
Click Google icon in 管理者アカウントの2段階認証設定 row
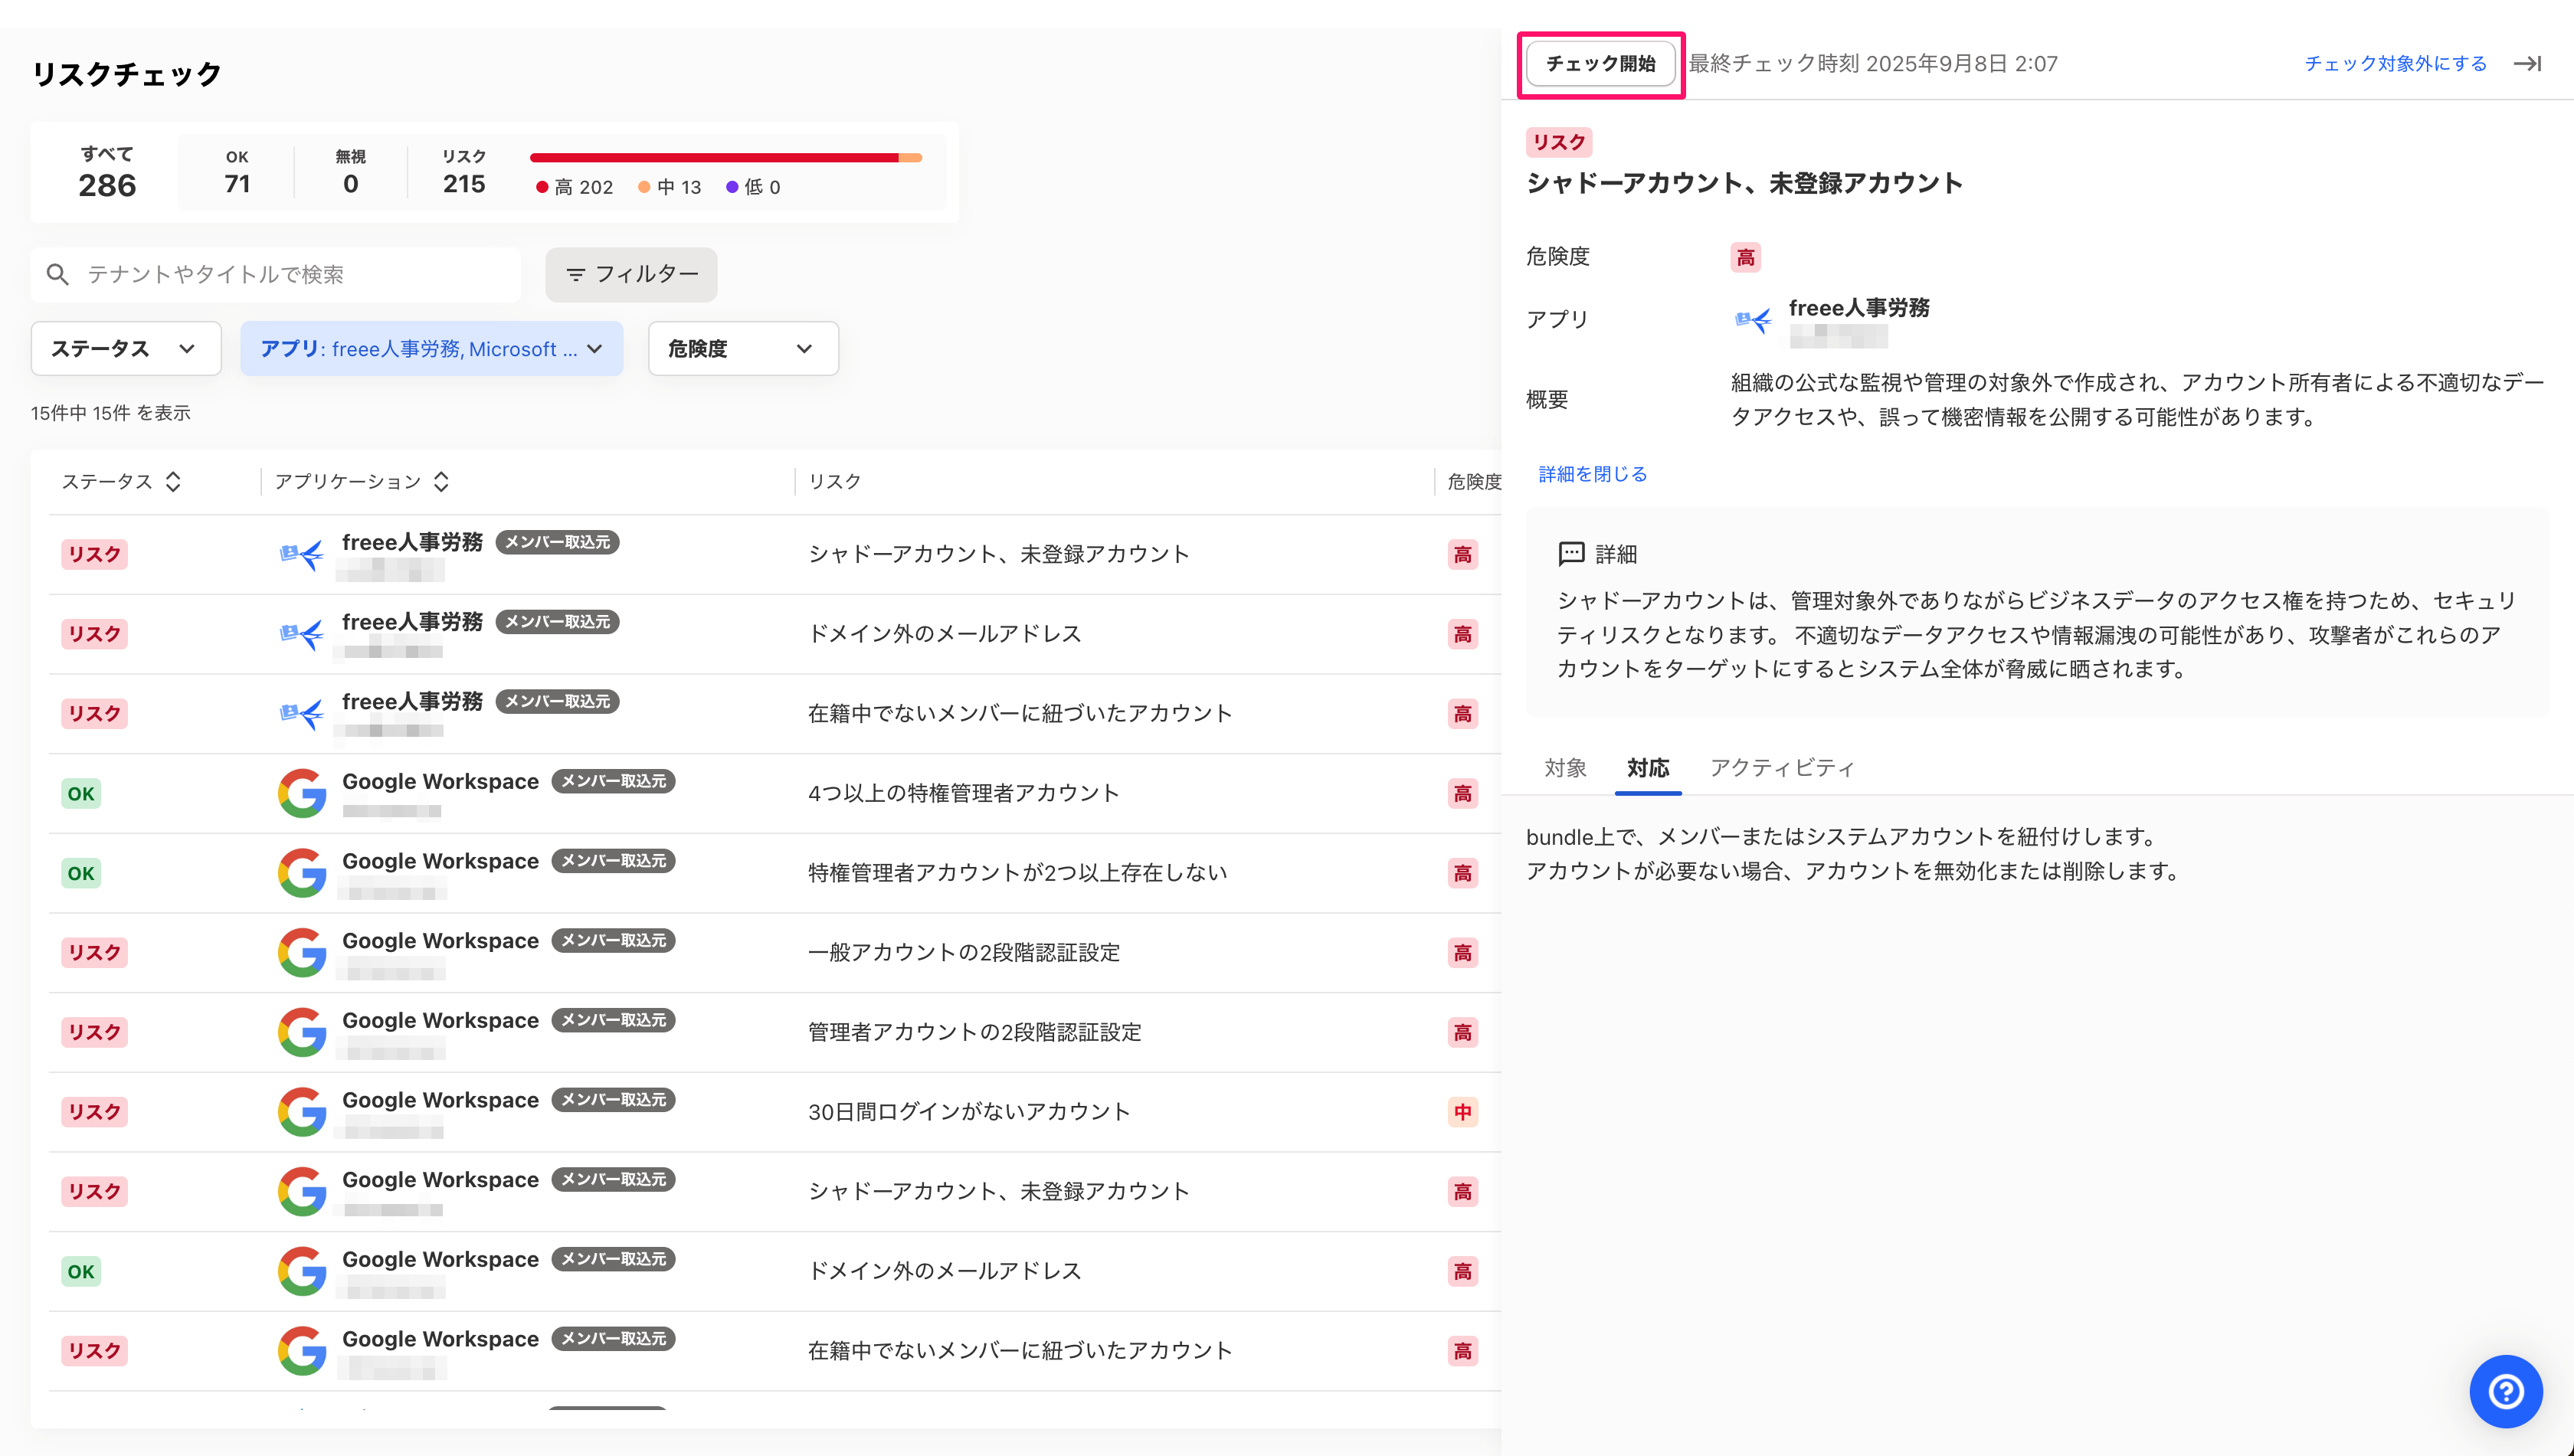click(x=302, y=1032)
